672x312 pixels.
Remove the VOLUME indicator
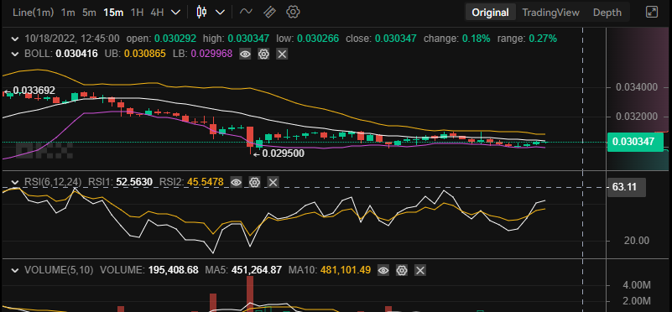pos(420,270)
